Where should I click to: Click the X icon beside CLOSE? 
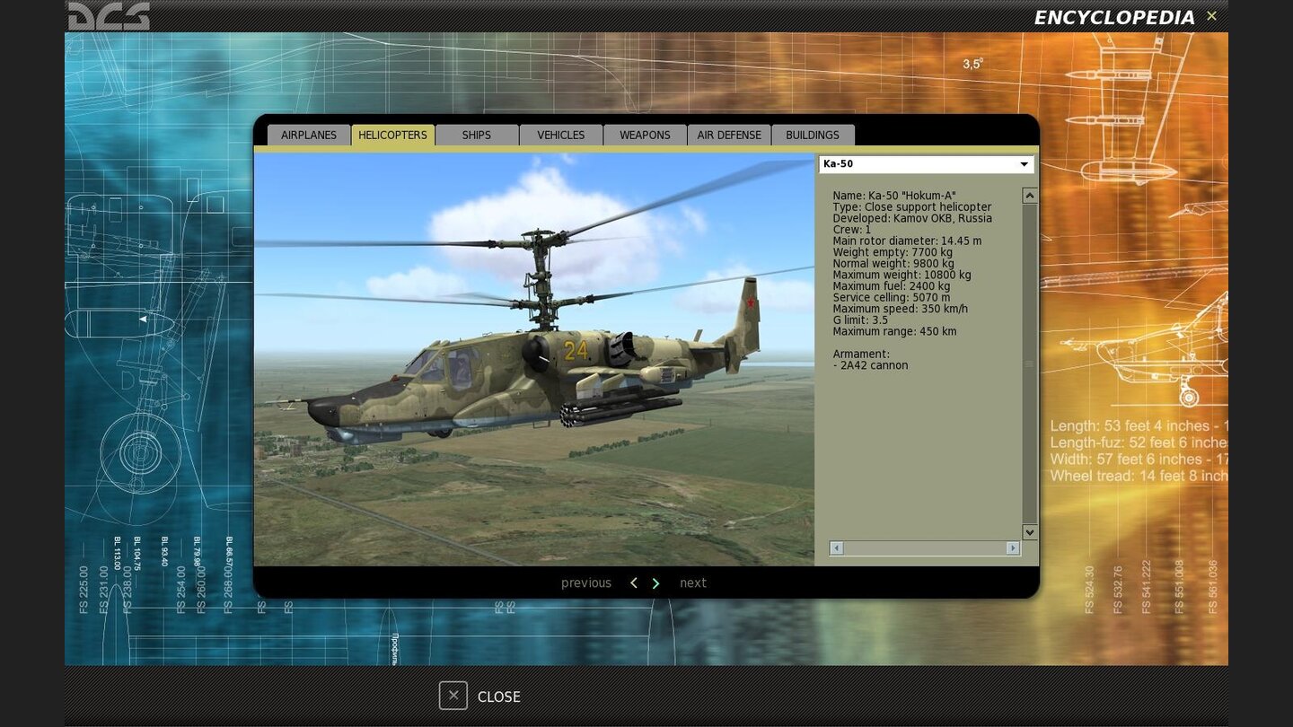453,696
